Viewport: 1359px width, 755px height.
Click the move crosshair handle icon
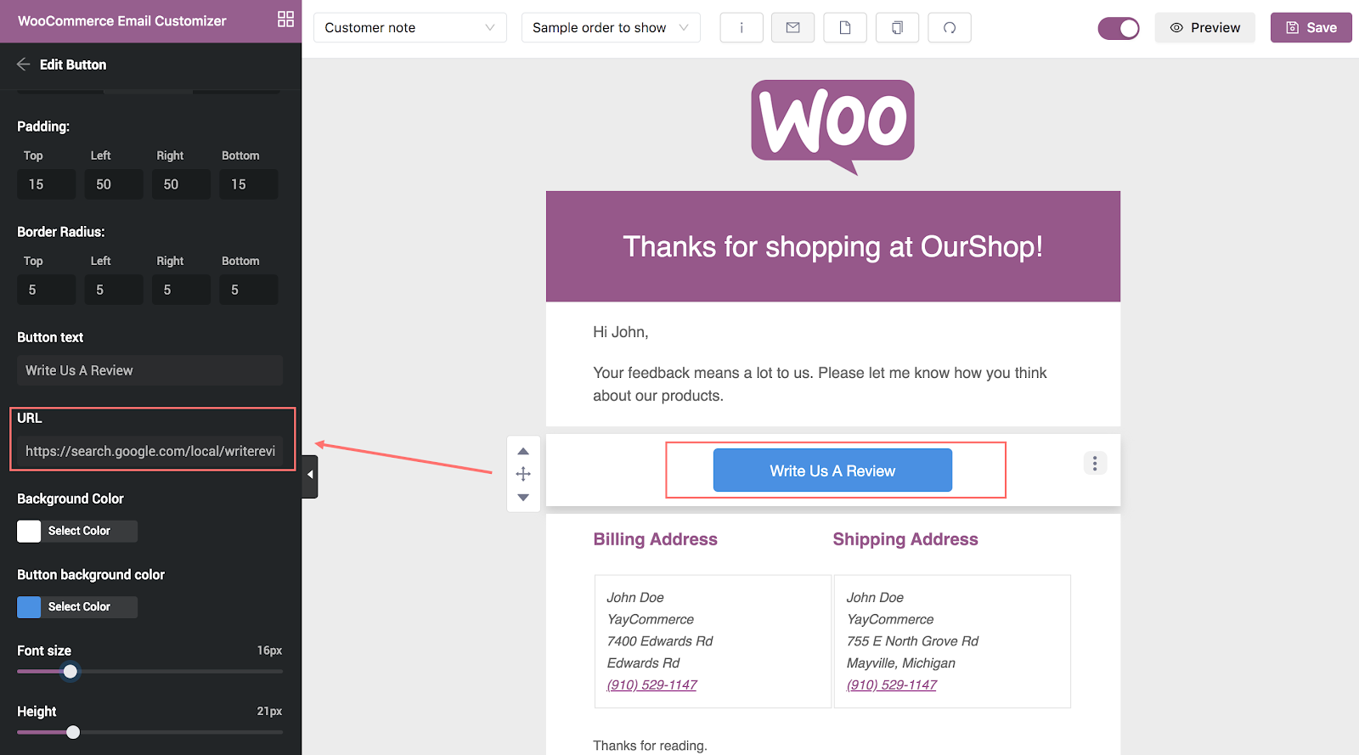[x=523, y=474]
